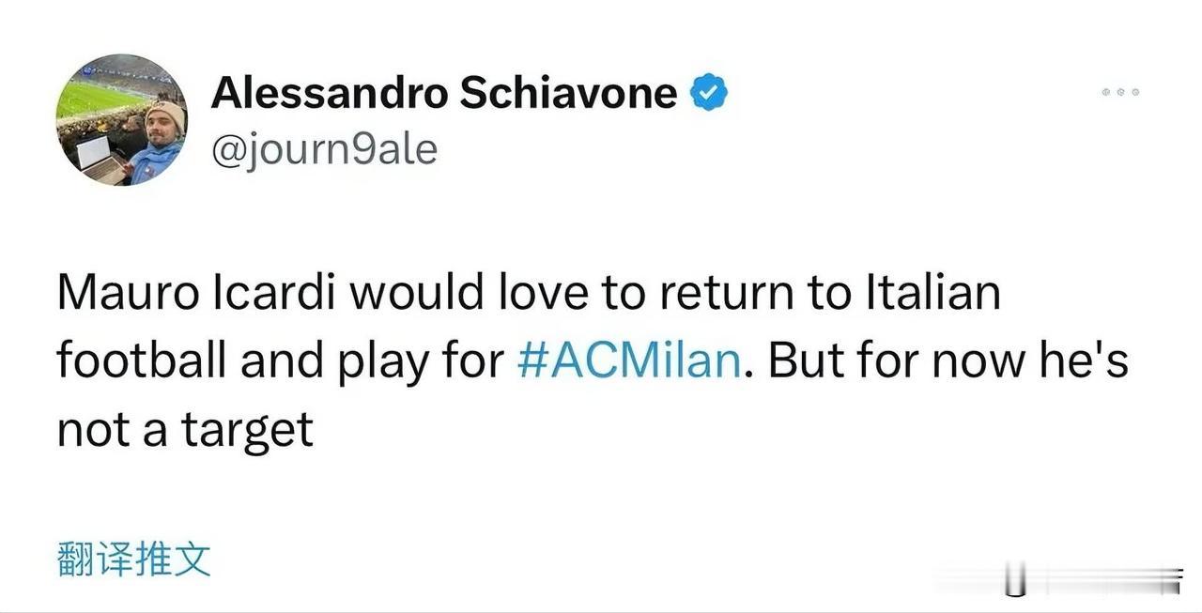
Task: Click the 翻译推文 translate tweet link
Action: click(x=134, y=559)
